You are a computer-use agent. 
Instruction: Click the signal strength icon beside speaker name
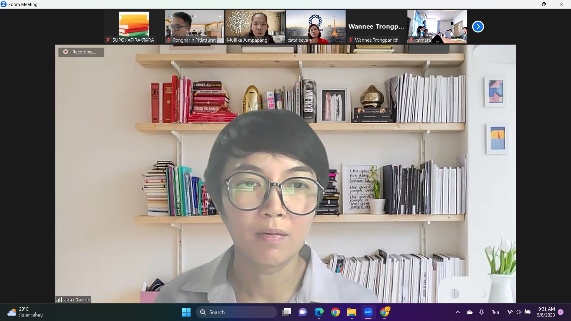point(59,300)
